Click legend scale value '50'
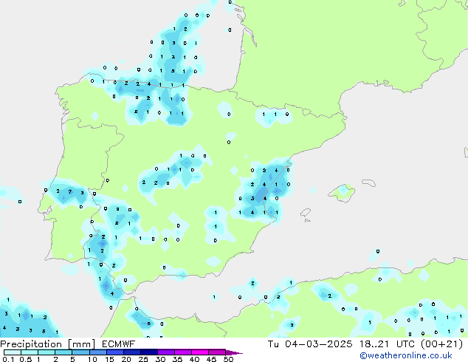The width and height of the screenshot is (468, 362). tap(229, 359)
